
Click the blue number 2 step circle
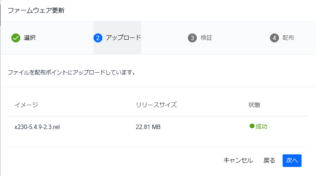click(98, 38)
